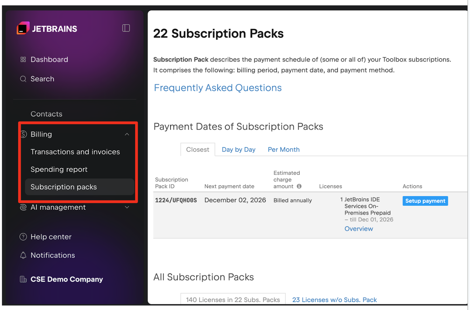Click the Billing dollar icon

coord(24,134)
